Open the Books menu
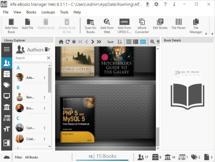215x162 pixels. pos(31,12)
